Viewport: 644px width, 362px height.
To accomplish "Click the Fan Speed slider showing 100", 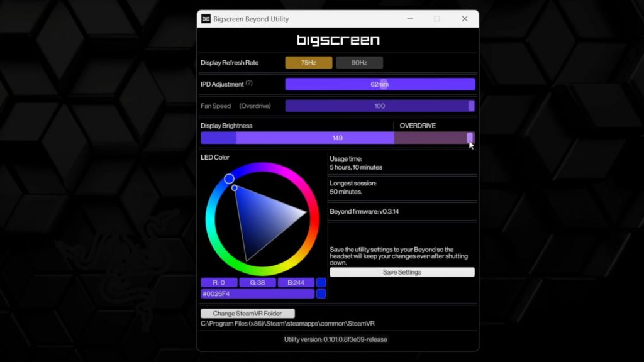I will pos(379,106).
